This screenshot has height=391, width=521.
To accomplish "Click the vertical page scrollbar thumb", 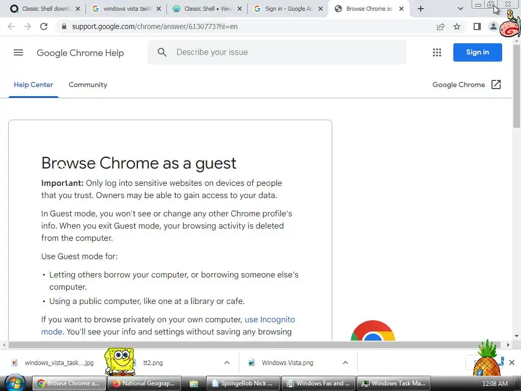I will [x=517, y=87].
